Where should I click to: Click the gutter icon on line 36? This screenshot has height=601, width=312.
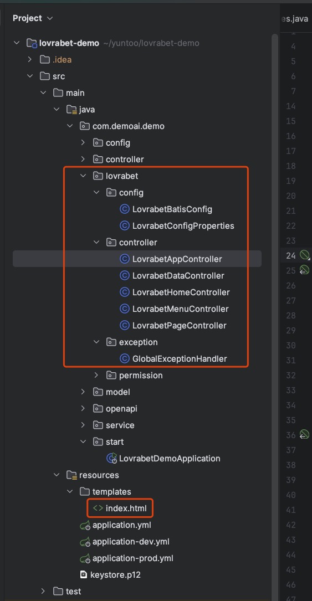tap(304, 434)
